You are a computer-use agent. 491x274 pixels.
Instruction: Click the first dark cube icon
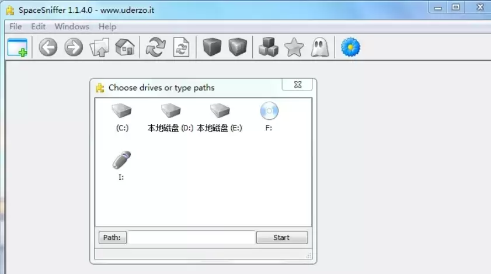[212, 47]
